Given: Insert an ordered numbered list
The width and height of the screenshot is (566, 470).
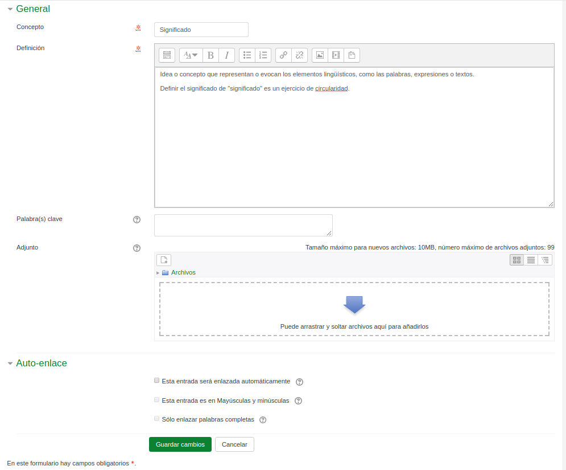Looking at the screenshot, I should [263, 55].
